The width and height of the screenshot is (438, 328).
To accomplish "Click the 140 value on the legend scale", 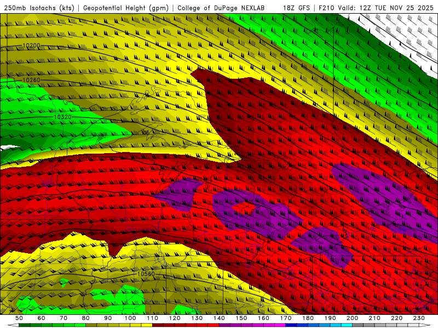I will (x=219, y=318).
